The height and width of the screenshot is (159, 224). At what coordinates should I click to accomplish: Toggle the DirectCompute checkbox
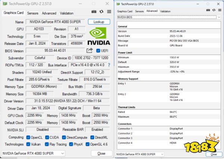[x=64, y=137]
